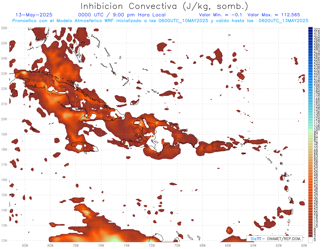The width and height of the screenshot is (323, 249).
Task: Click the title 'Inhibicion Convectiva (J/kg, somb.)'
Action: pos(164,6)
